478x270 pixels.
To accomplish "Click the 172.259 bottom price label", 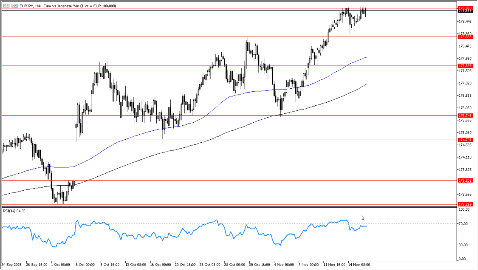I will click(465, 204).
